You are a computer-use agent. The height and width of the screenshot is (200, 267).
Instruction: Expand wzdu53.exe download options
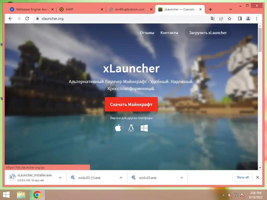(182, 178)
